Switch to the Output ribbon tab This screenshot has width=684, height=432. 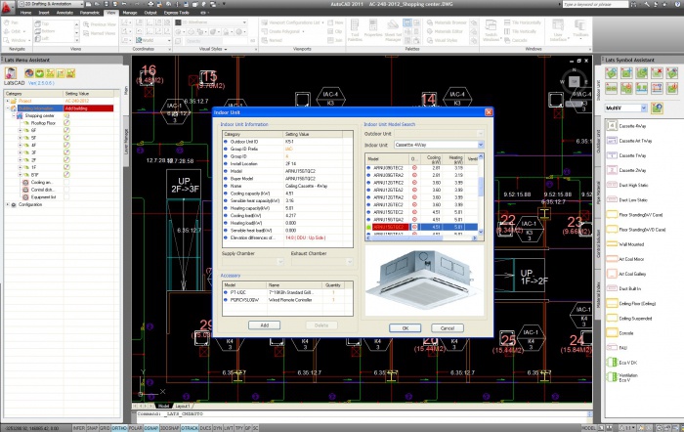(150, 13)
